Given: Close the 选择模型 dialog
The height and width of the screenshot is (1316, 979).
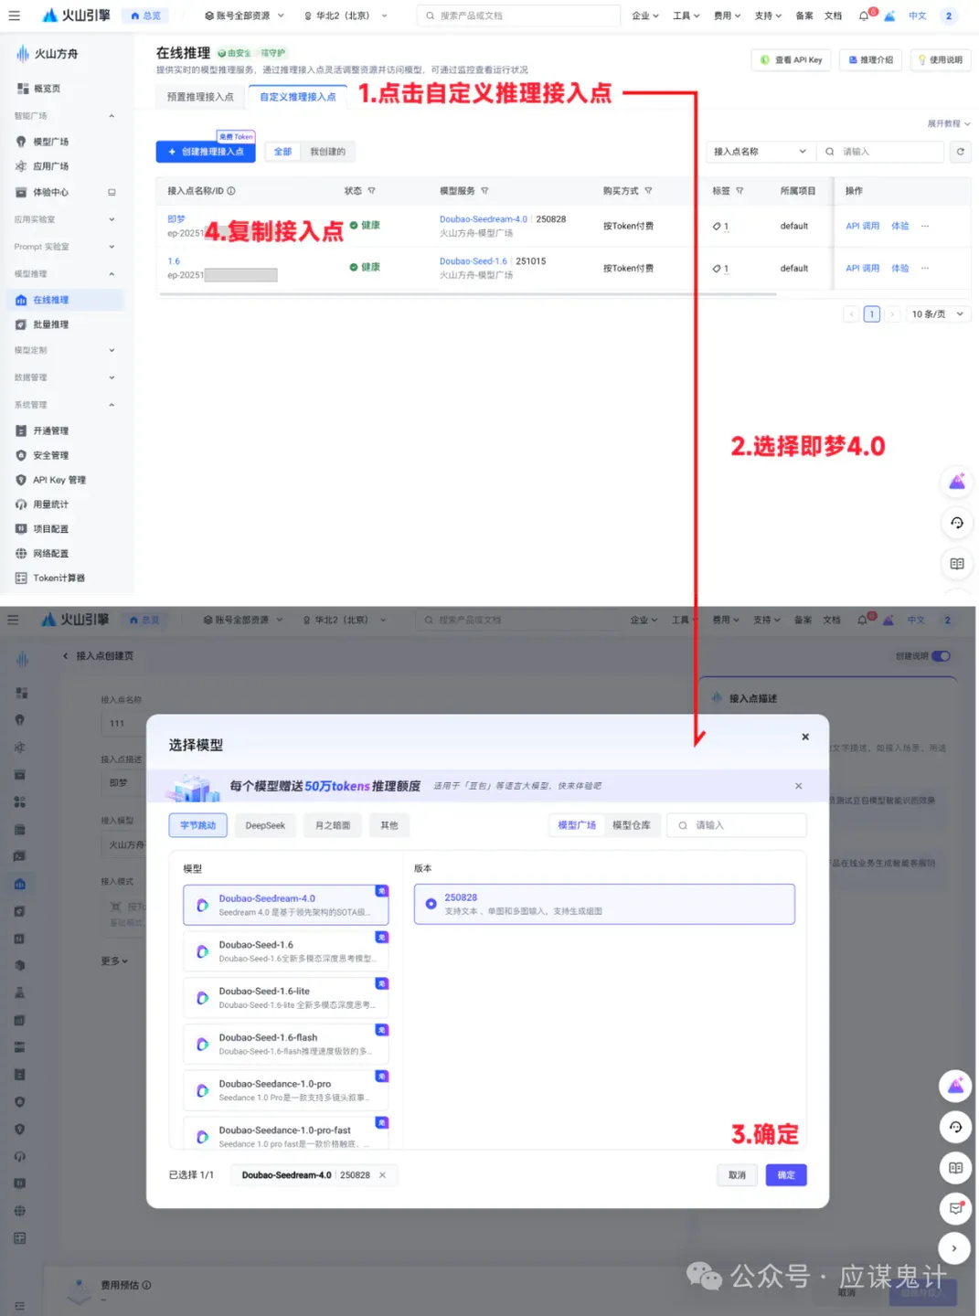Looking at the screenshot, I should 805,737.
